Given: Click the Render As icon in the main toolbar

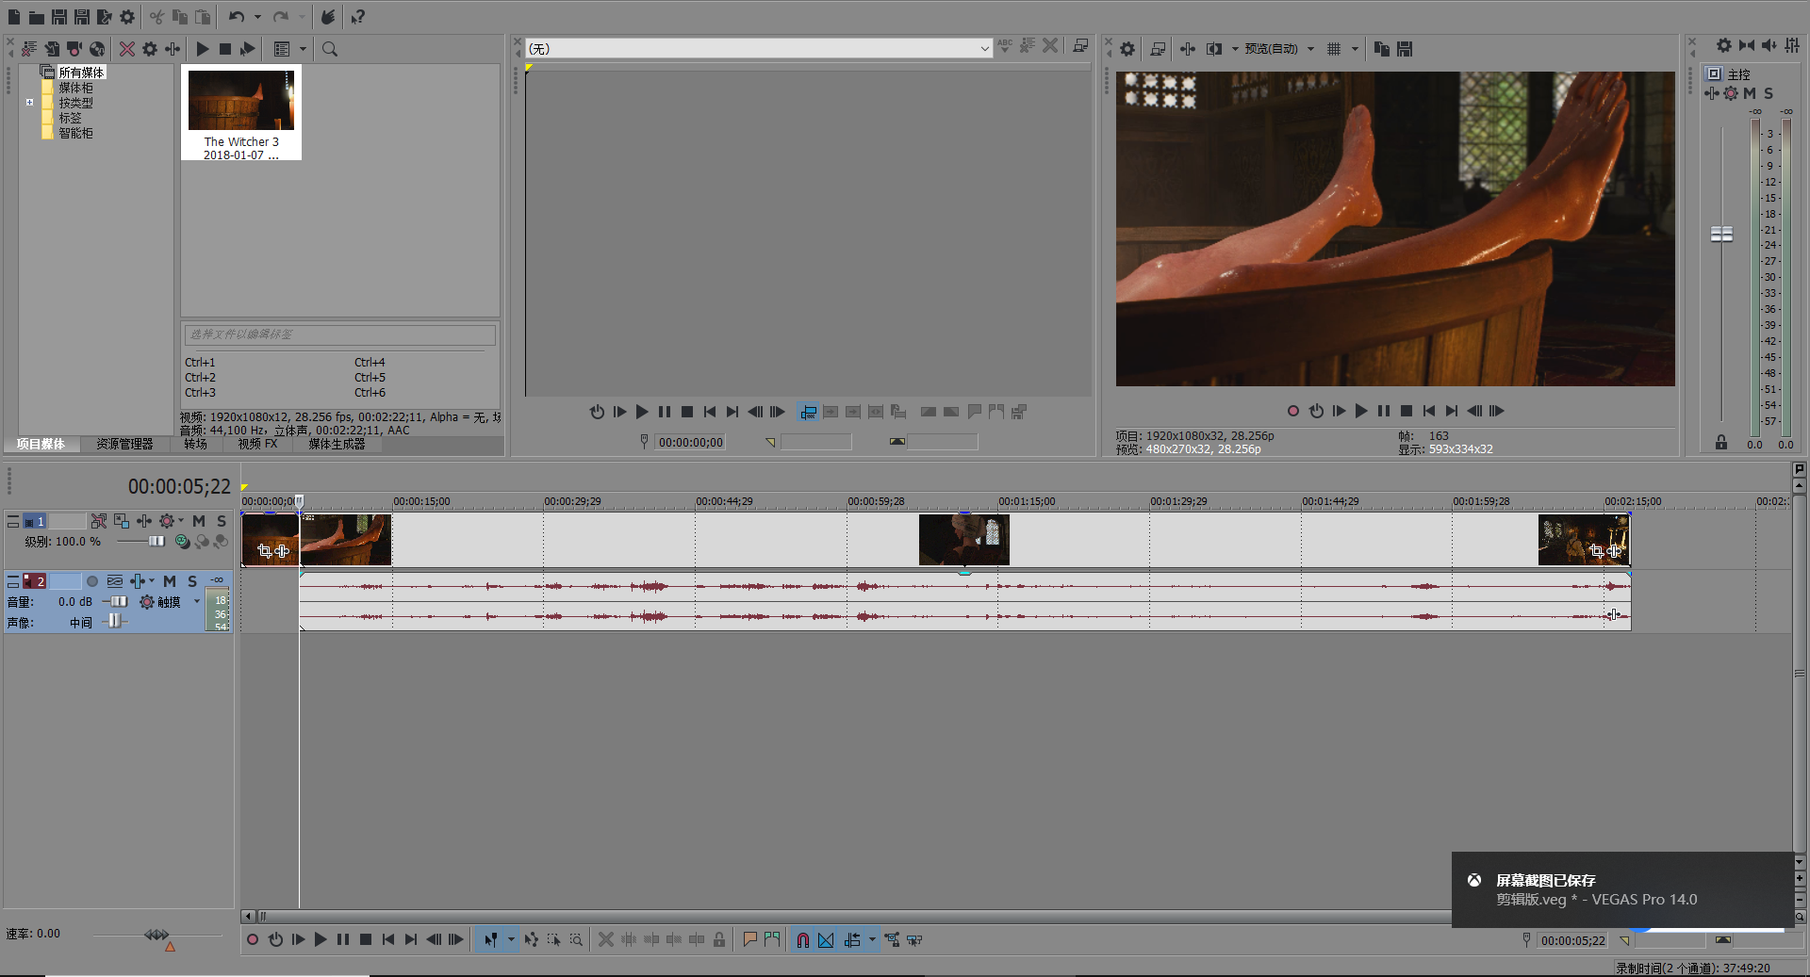Looking at the screenshot, I should click(x=105, y=17).
